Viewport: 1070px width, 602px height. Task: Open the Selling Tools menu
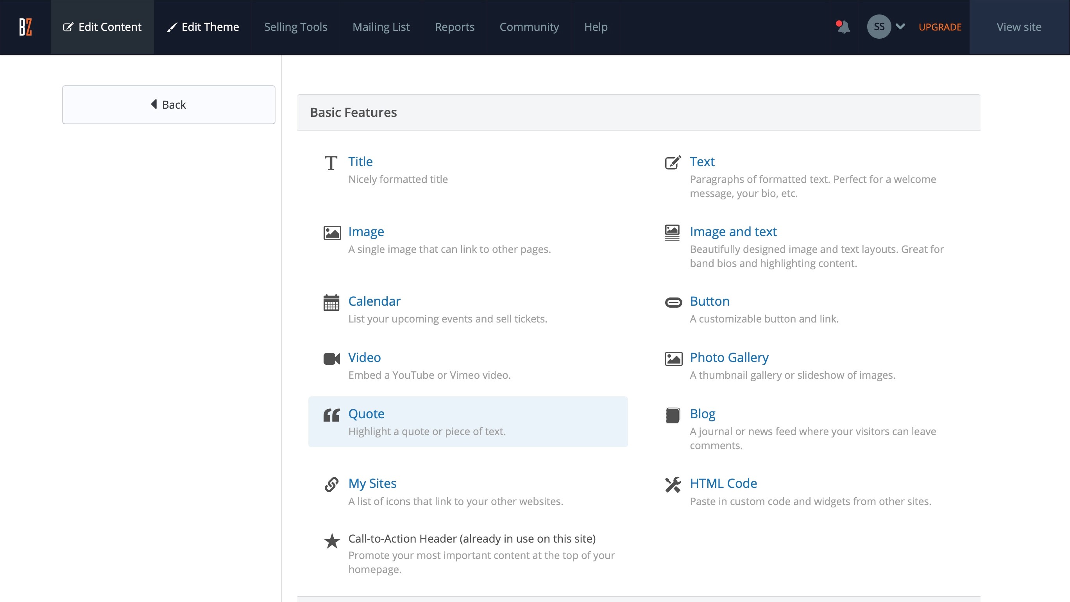point(295,27)
